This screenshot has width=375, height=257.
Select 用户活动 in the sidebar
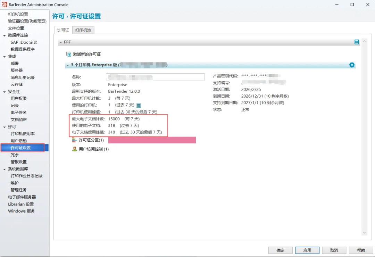[19, 141]
